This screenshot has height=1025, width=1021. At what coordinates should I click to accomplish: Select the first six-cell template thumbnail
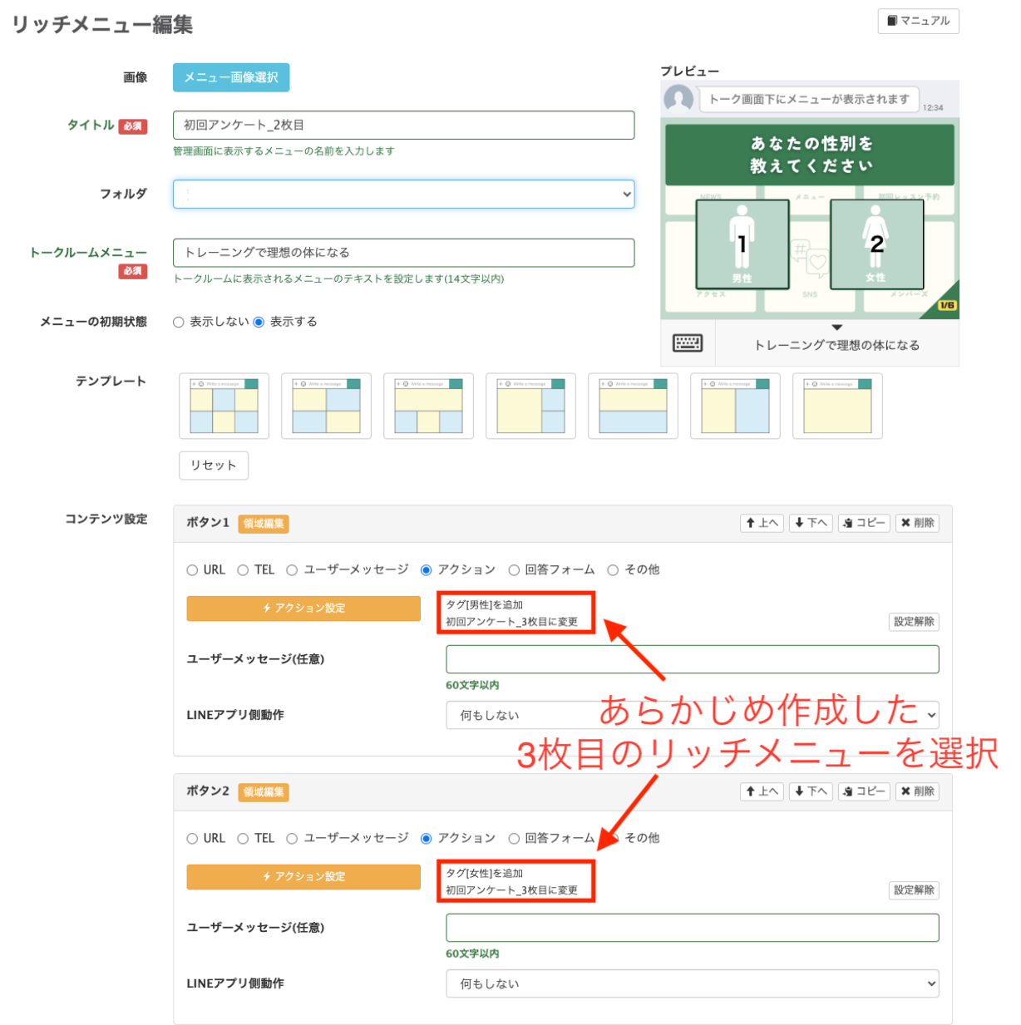tap(224, 406)
